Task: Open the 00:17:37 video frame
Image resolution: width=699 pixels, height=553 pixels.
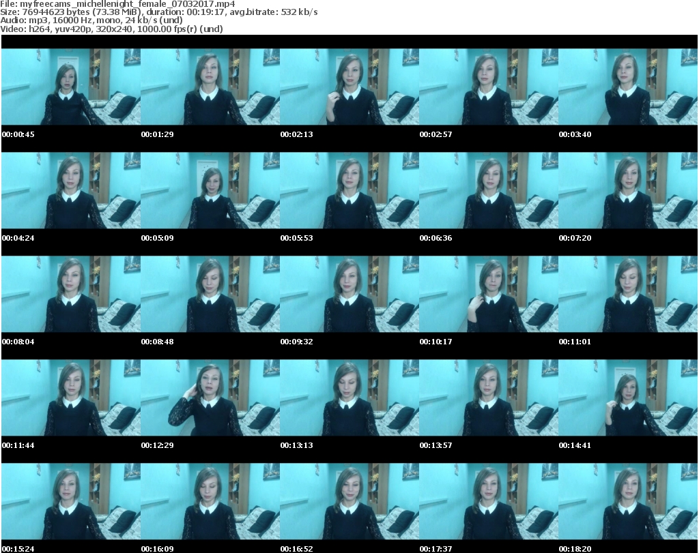Action: click(489, 501)
